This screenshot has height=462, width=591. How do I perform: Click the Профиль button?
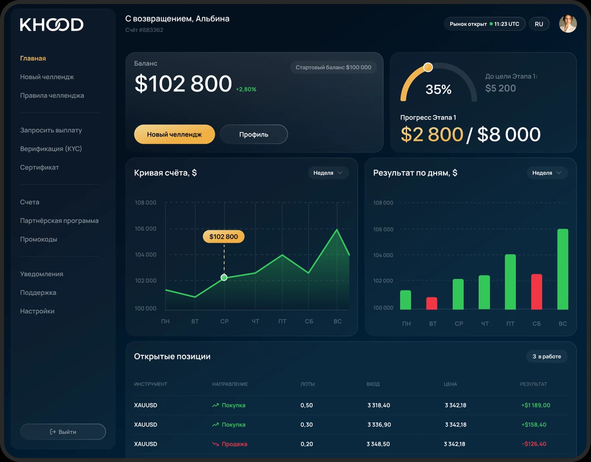tap(254, 134)
